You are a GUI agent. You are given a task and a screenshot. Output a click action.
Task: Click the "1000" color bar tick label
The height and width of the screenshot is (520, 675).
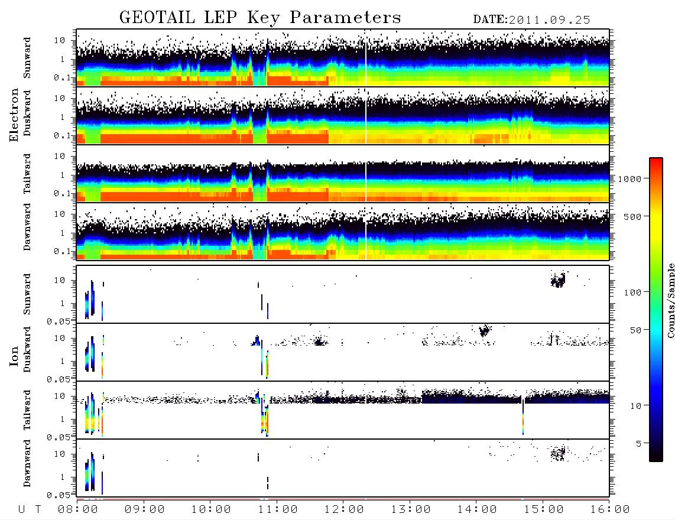point(630,179)
